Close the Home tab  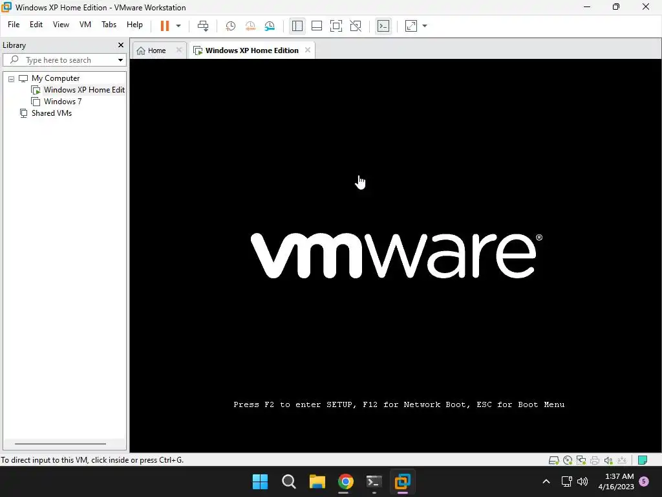pyautogui.click(x=178, y=50)
